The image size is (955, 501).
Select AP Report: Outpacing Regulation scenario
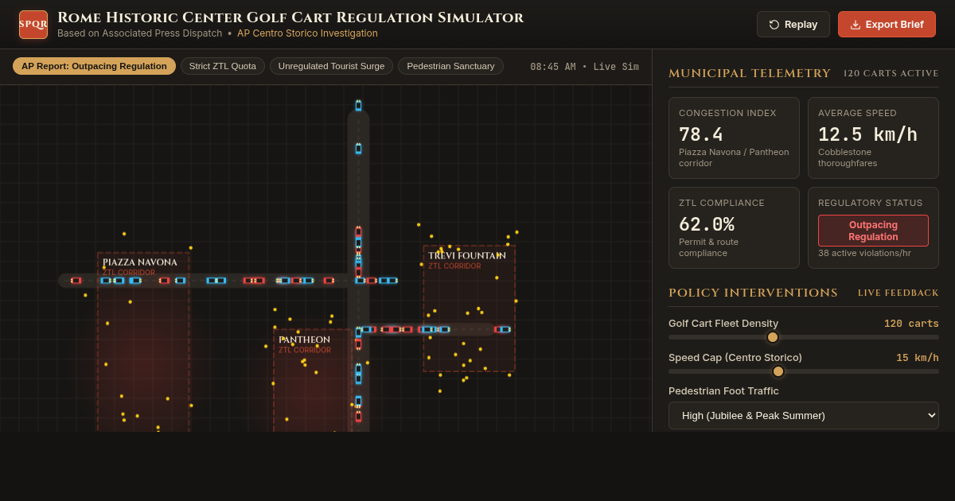point(94,66)
